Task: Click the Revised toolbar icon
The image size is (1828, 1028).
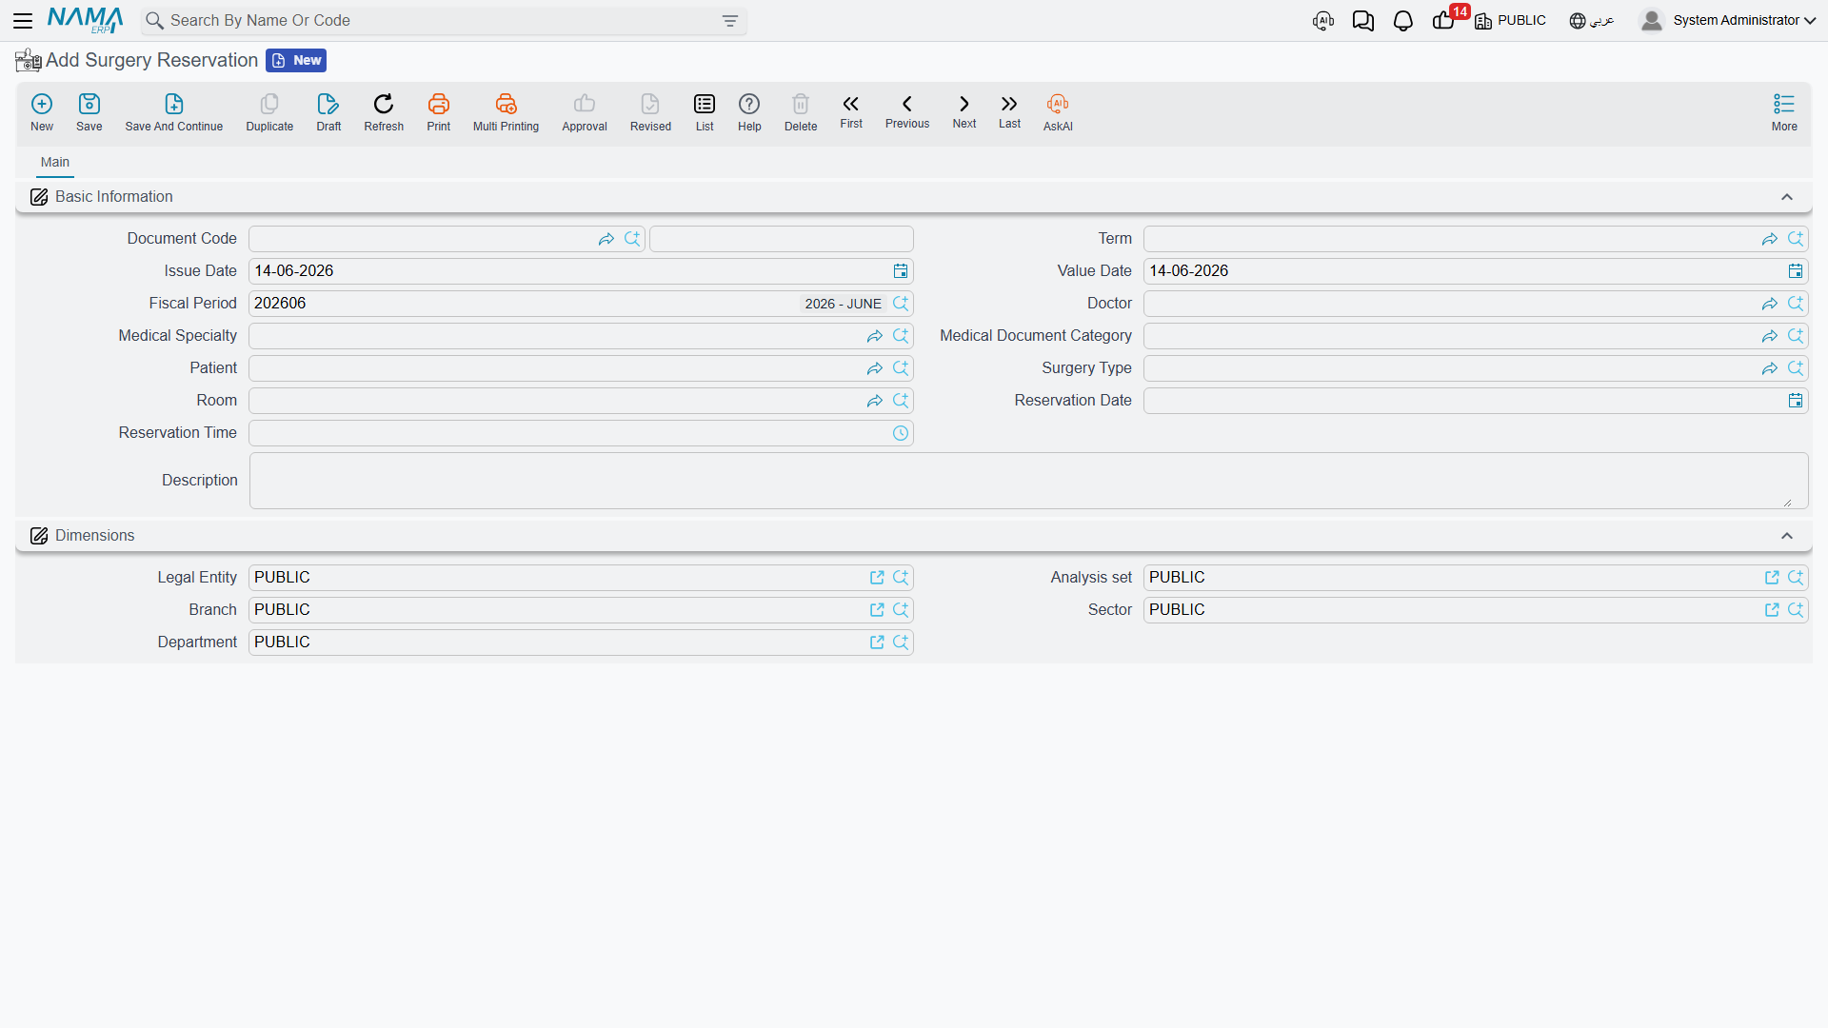Action: coord(650,112)
